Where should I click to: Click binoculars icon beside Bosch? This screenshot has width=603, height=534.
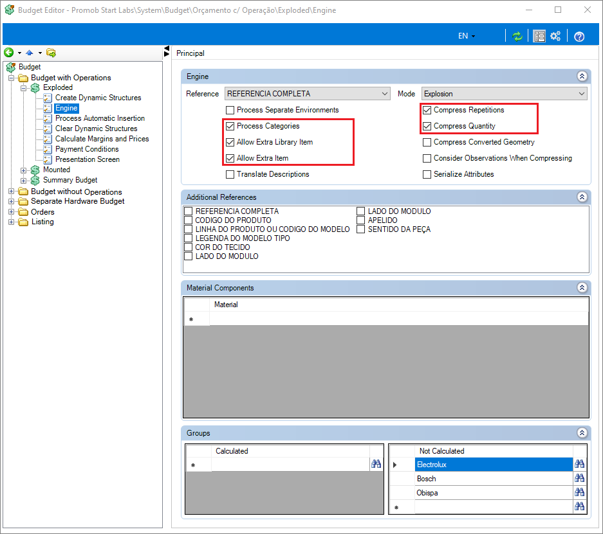pyautogui.click(x=580, y=478)
